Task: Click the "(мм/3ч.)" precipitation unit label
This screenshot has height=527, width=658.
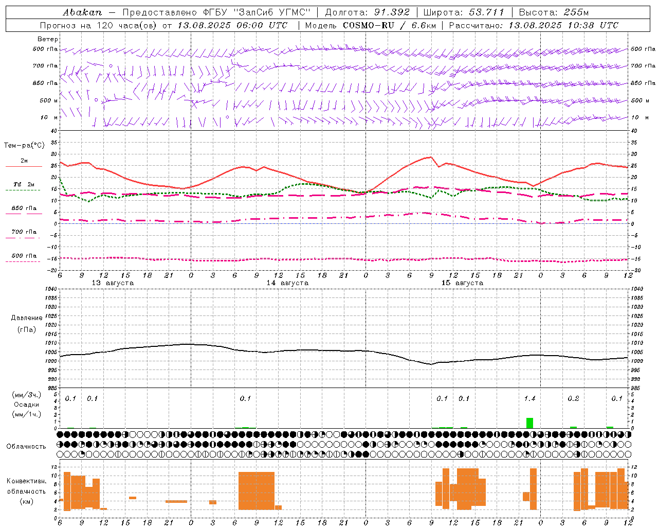Action: point(27,395)
